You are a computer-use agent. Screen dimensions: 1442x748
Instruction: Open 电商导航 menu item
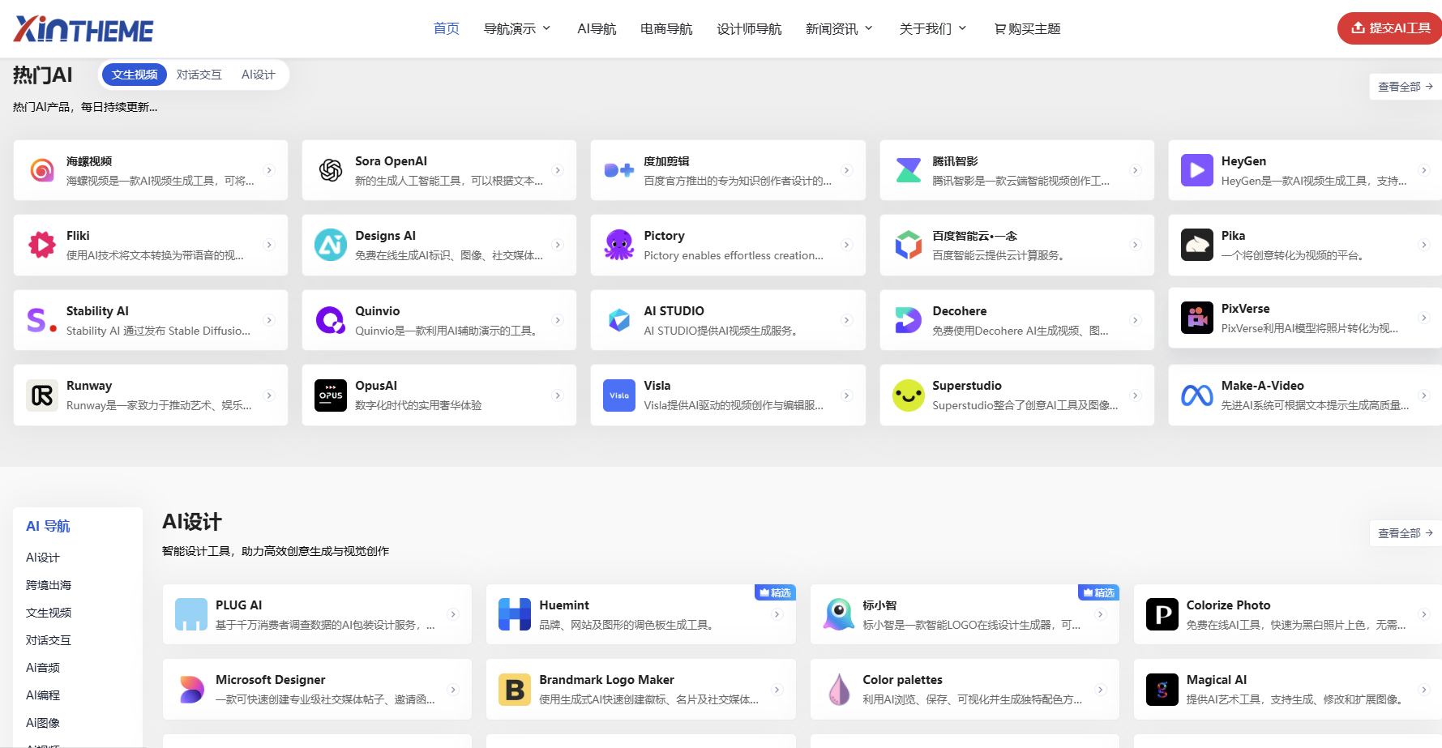[666, 28]
